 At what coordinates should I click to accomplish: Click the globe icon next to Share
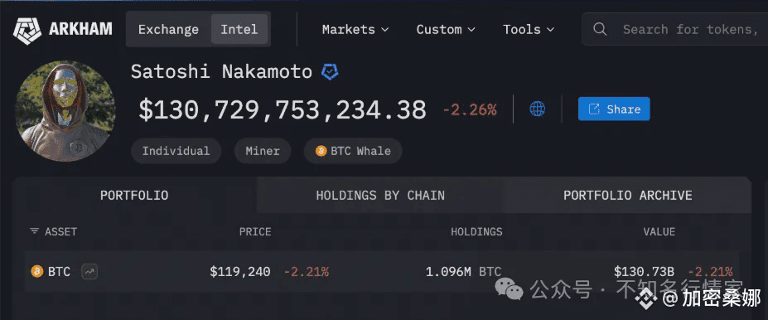tap(538, 109)
